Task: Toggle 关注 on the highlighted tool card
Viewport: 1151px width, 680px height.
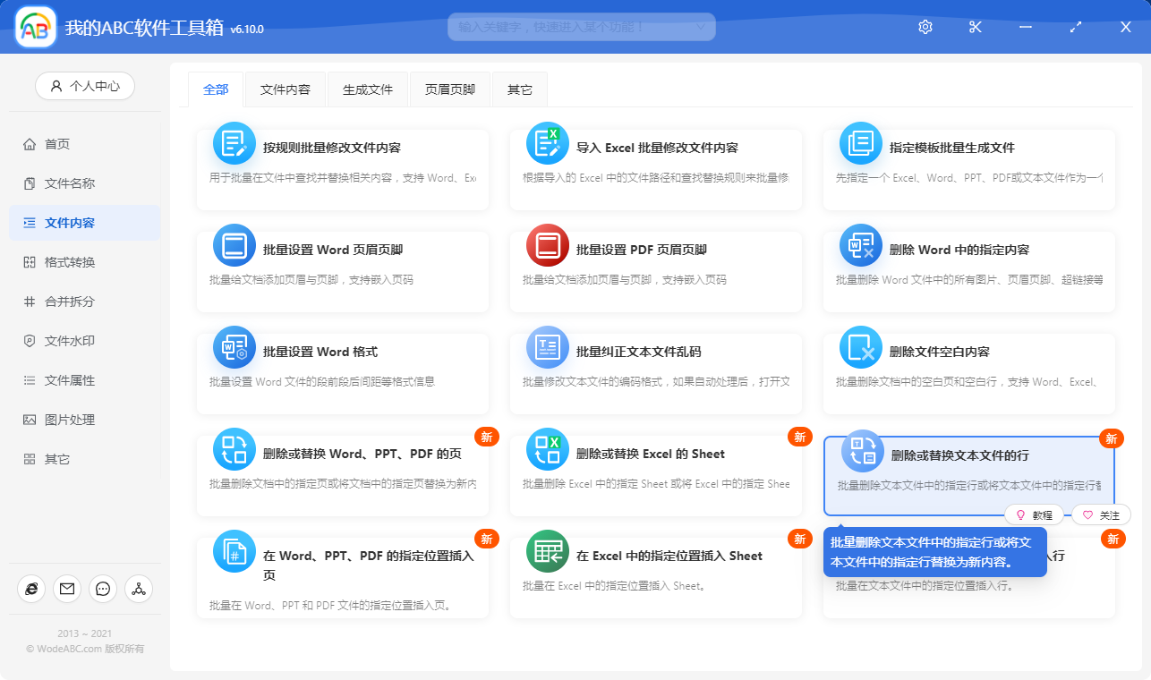Action: (1100, 514)
